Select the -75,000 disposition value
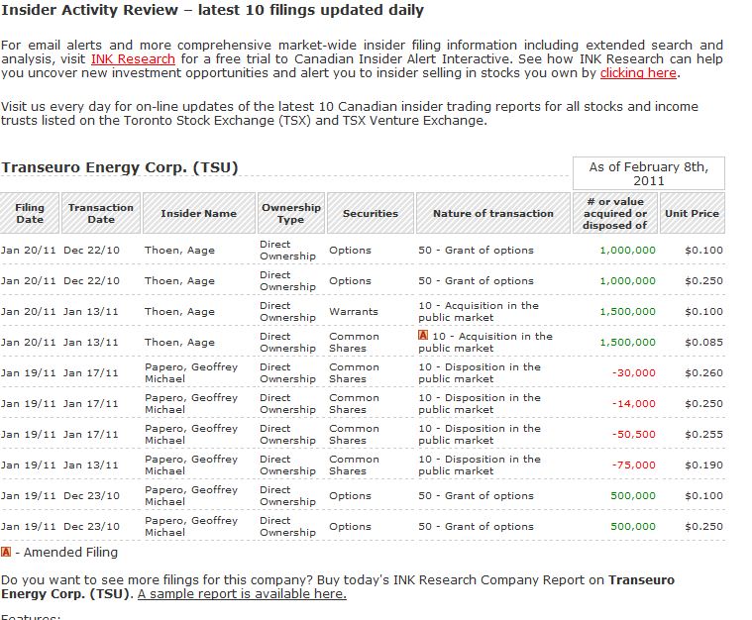The height and width of the screenshot is (620, 752). [x=632, y=465]
